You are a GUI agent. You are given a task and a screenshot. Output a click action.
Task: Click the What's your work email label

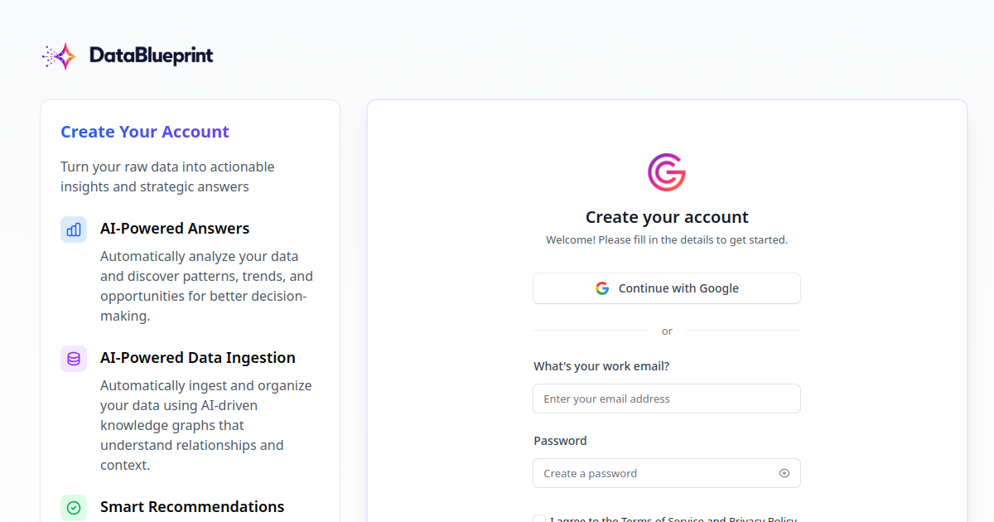[x=601, y=366]
